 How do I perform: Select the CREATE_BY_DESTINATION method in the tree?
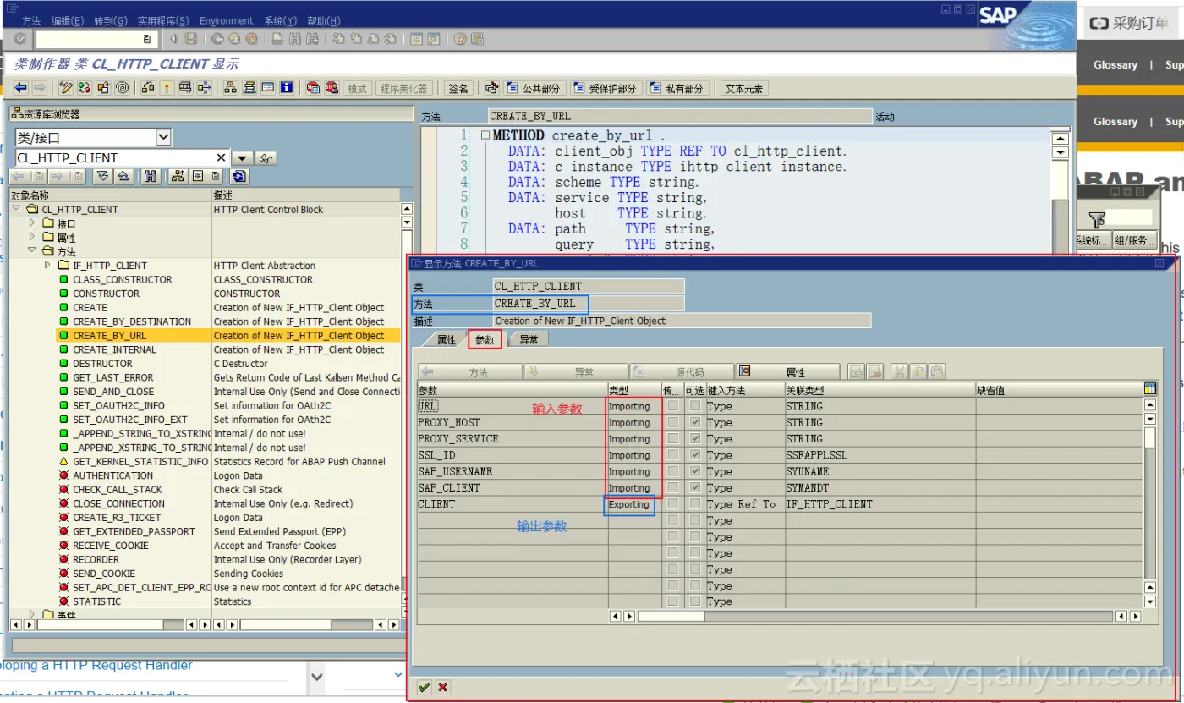[x=132, y=321]
